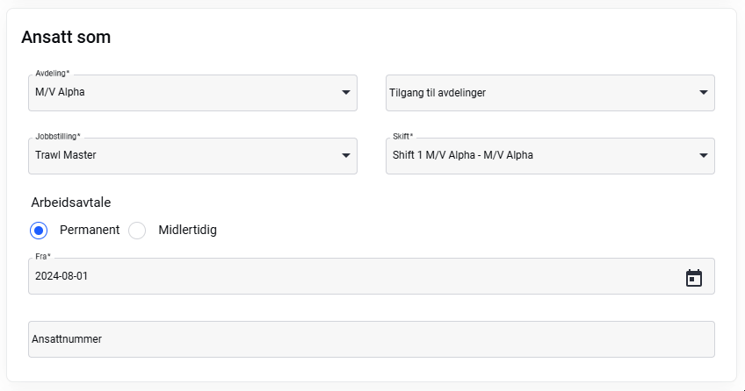This screenshot has height=391, width=745.
Task: Click the Midlertidig label text
Action: click(187, 230)
